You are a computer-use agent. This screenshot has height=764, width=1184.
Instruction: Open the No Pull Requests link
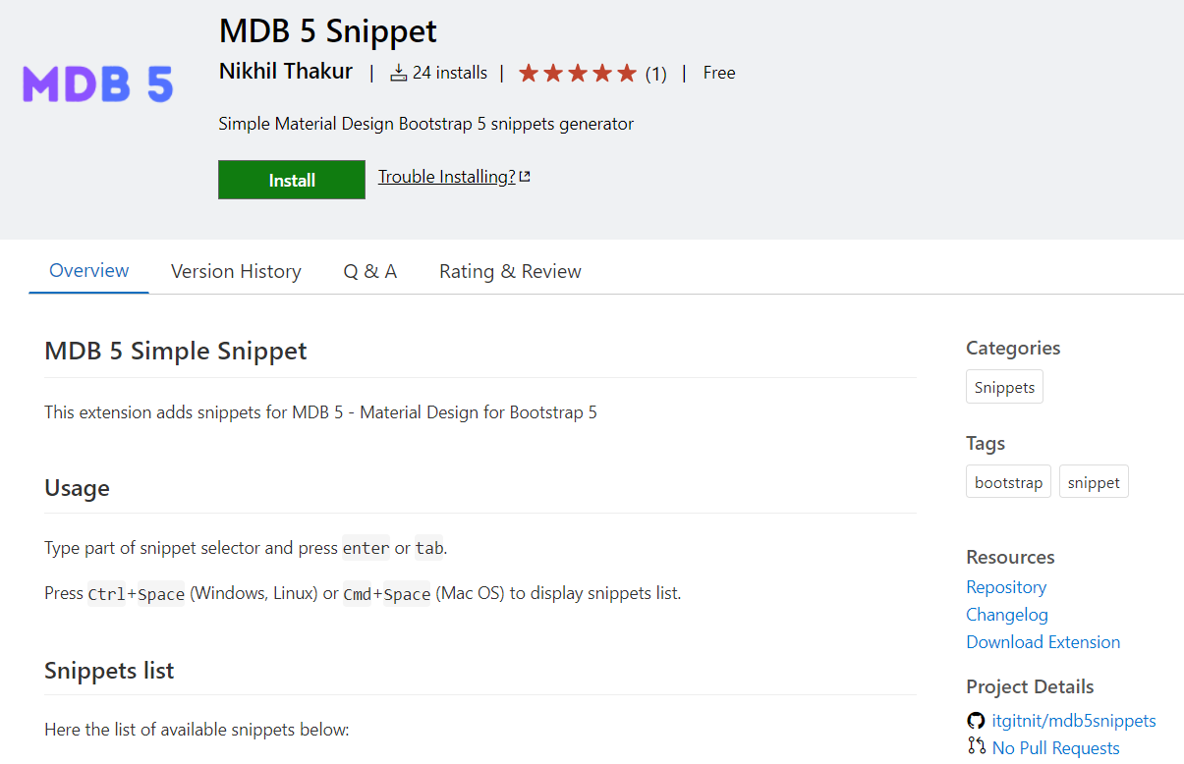click(1055, 748)
